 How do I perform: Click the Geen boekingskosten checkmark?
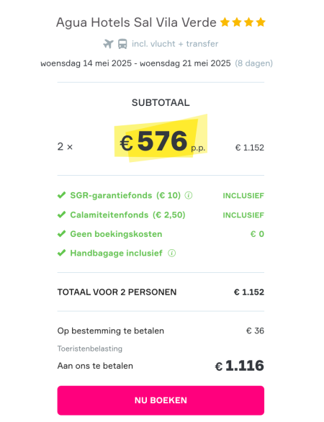pyautogui.click(x=62, y=234)
